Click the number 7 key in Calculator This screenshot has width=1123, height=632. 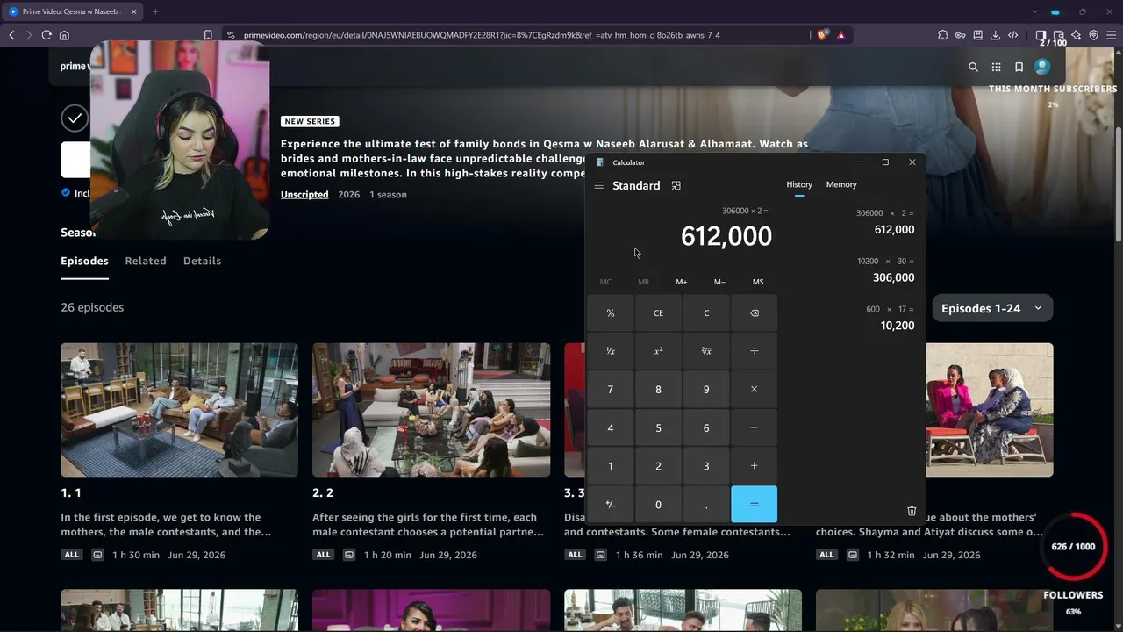tap(611, 390)
